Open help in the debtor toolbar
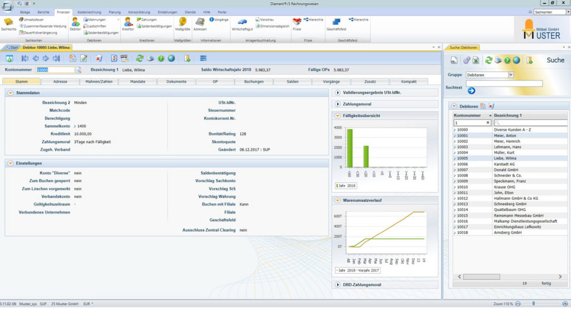 point(161,58)
